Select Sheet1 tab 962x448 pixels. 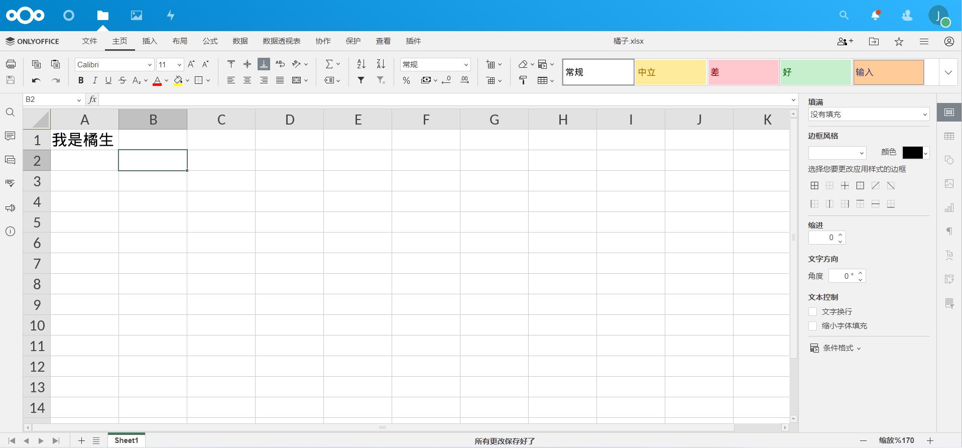coord(126,440)
